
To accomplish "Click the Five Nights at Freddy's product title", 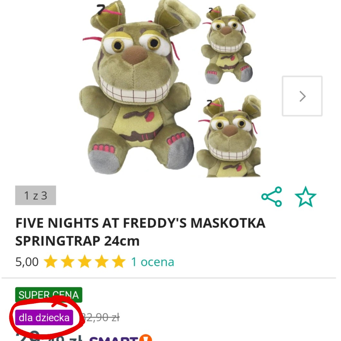I will click(x=140, y=232).
